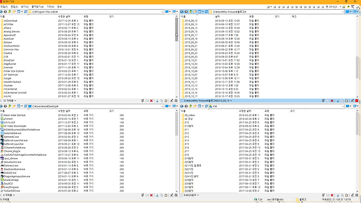The width and height of the screenshot is (361, 203).
Task: Expand the K:\ address bar dropdown
Action: [x=343, y=107]
